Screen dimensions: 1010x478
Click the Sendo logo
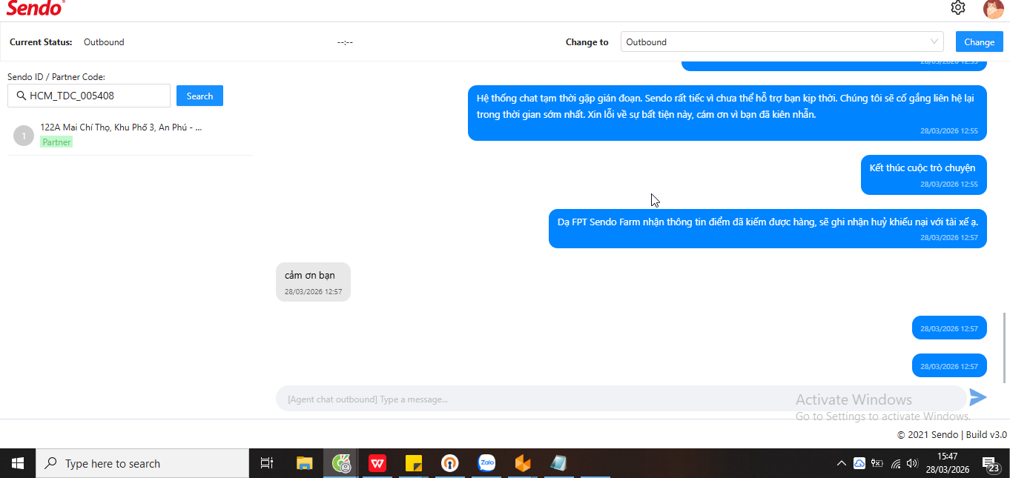coord(36,8)
